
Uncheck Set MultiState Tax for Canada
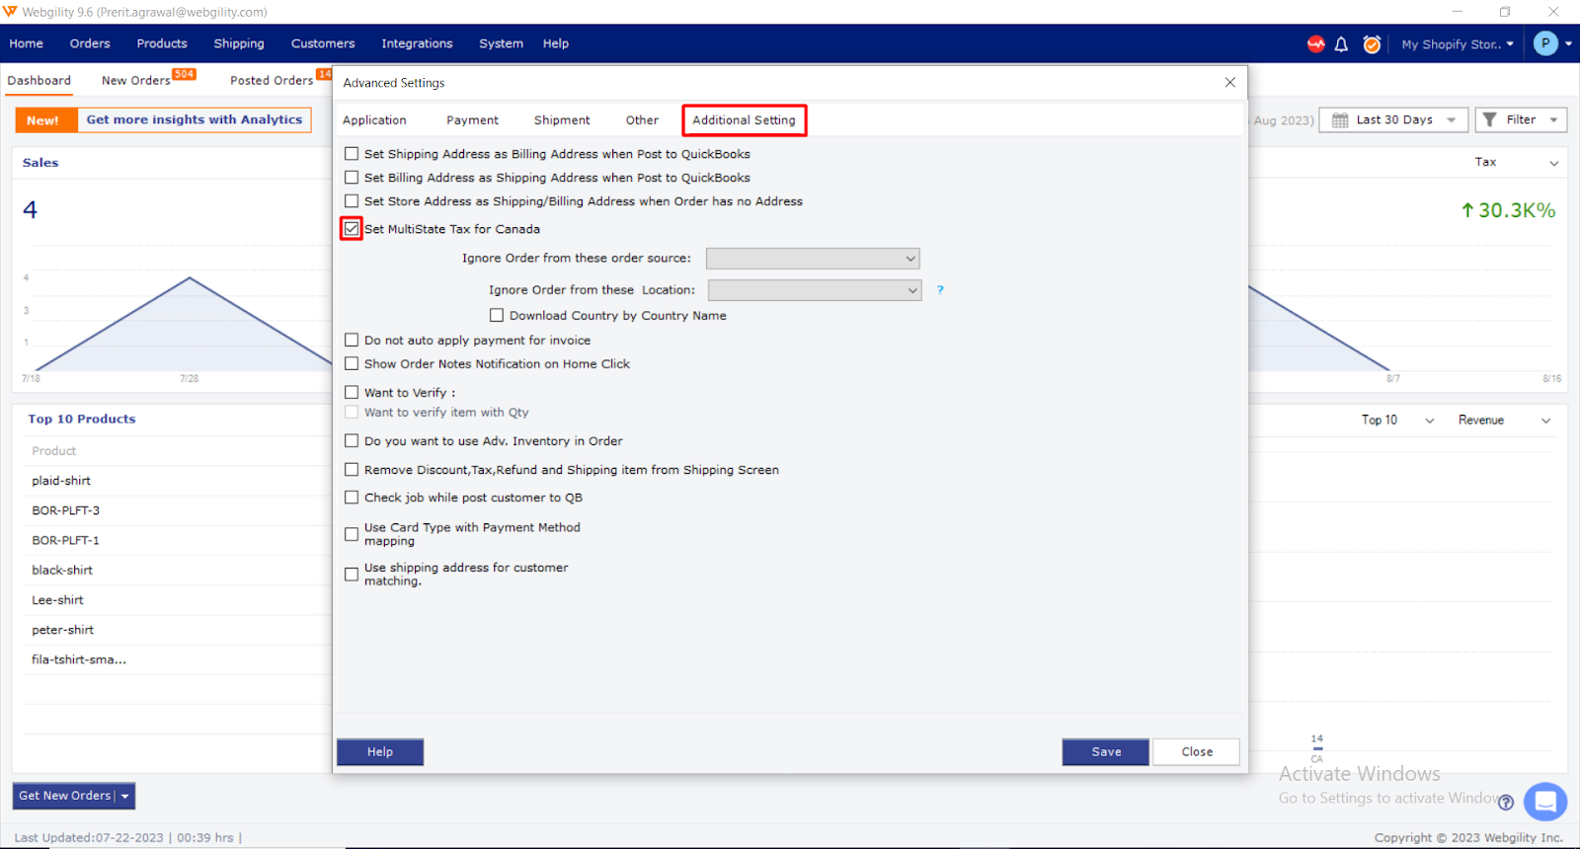click(352, 229)
